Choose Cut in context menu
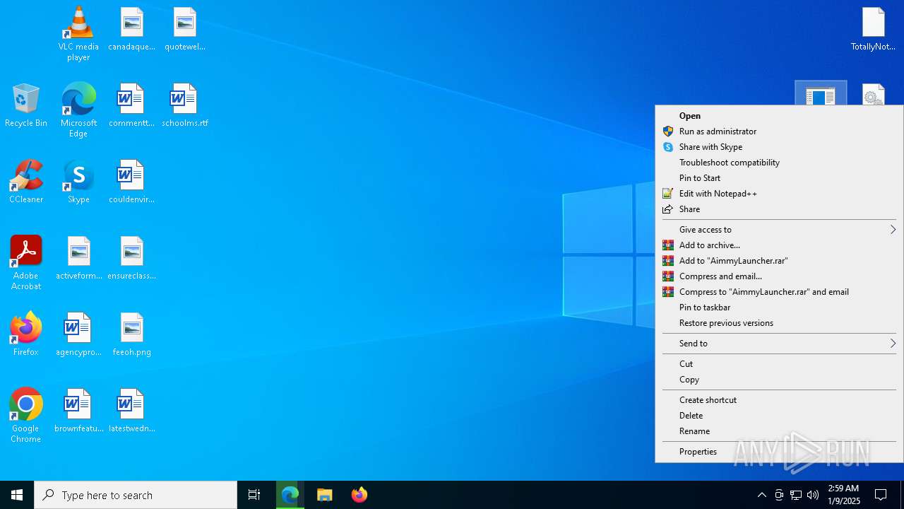Image resolution: width=904 pixels, height=509 pixels. tap(779, 364)
